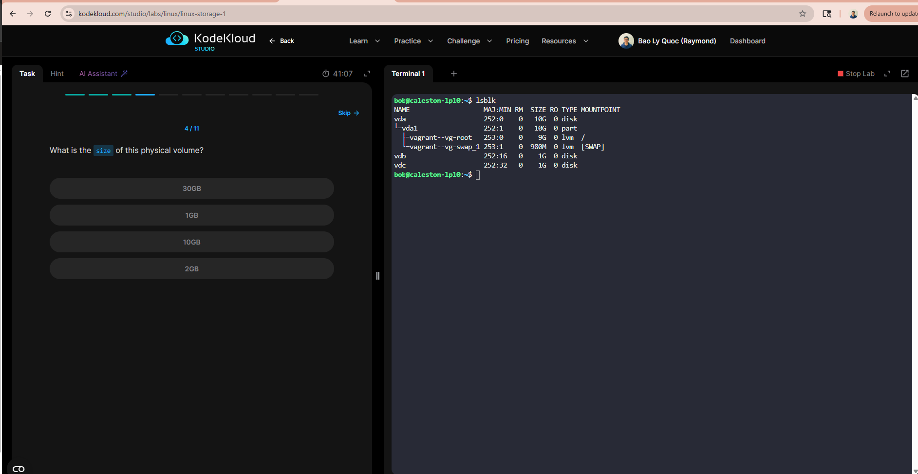Click the KodeKloud Studio logo
Viewport: 918px width, 474px height.
point(210,41)
